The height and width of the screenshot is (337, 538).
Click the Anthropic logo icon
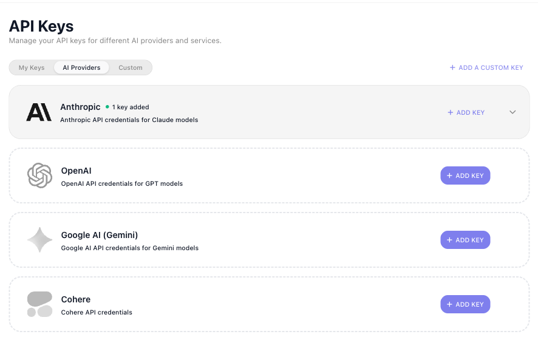click(x=39, y=112)
